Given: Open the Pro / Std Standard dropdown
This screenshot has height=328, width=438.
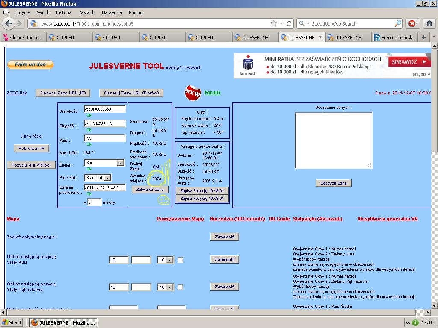Looking at the screenshot, I should 107,178.
